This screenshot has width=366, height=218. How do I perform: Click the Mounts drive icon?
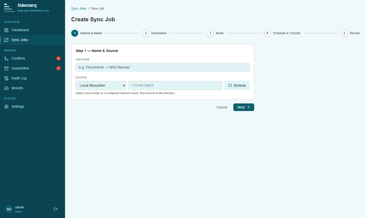(x=6, y=88)
